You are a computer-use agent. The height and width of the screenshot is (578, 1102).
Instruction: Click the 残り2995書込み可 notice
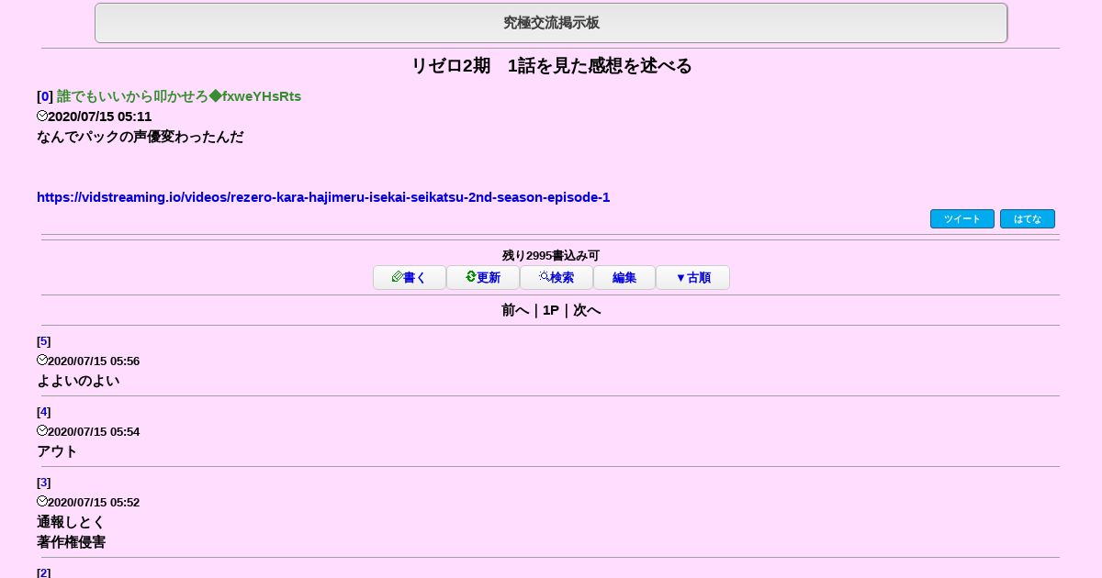551,256
